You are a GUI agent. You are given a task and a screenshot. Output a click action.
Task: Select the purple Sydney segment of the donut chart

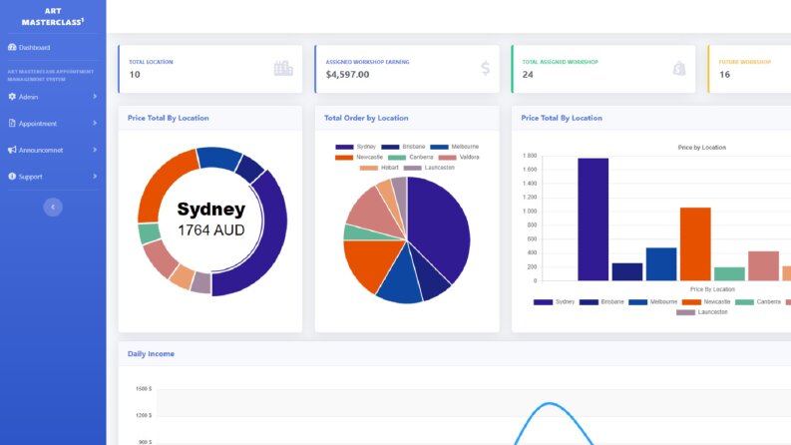tap(272, 232)
